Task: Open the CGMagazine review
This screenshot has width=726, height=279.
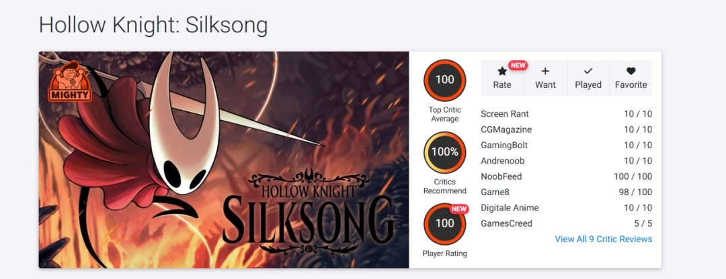Action: (x=506, y=129)
